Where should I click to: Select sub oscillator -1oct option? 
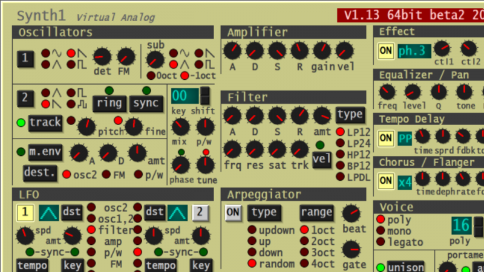185,76
